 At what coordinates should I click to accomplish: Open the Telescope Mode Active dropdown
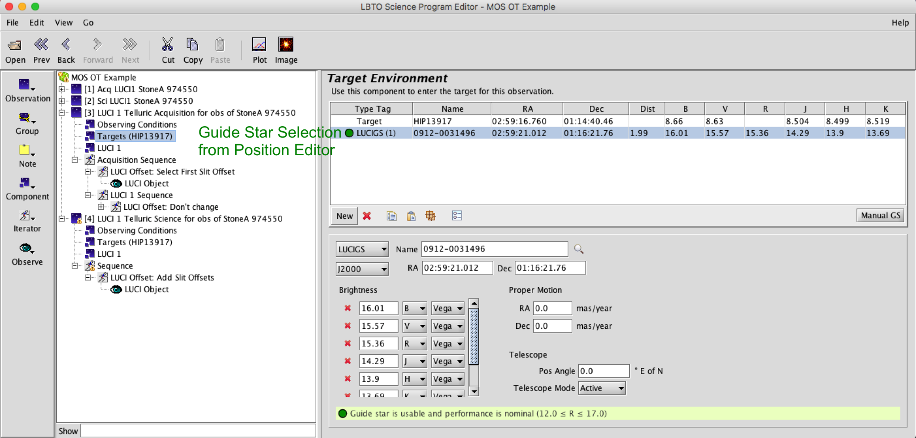[602, 388]
